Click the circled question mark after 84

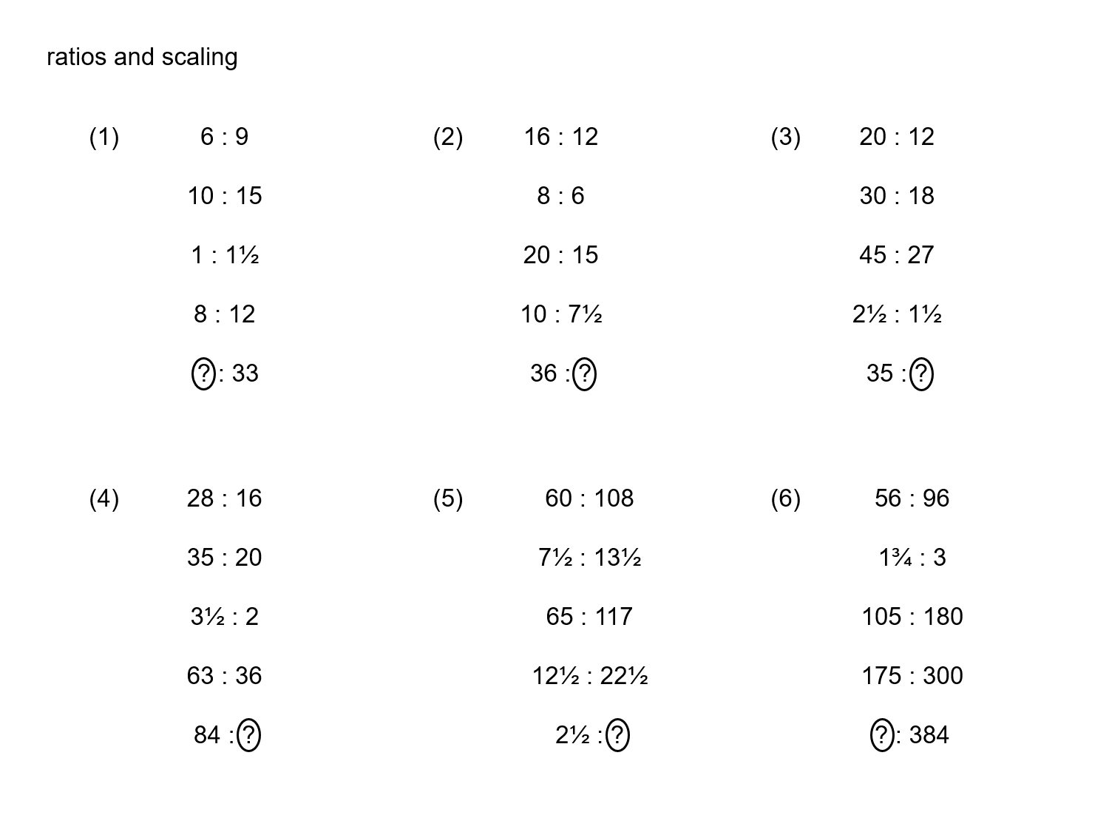coord(249,735)
